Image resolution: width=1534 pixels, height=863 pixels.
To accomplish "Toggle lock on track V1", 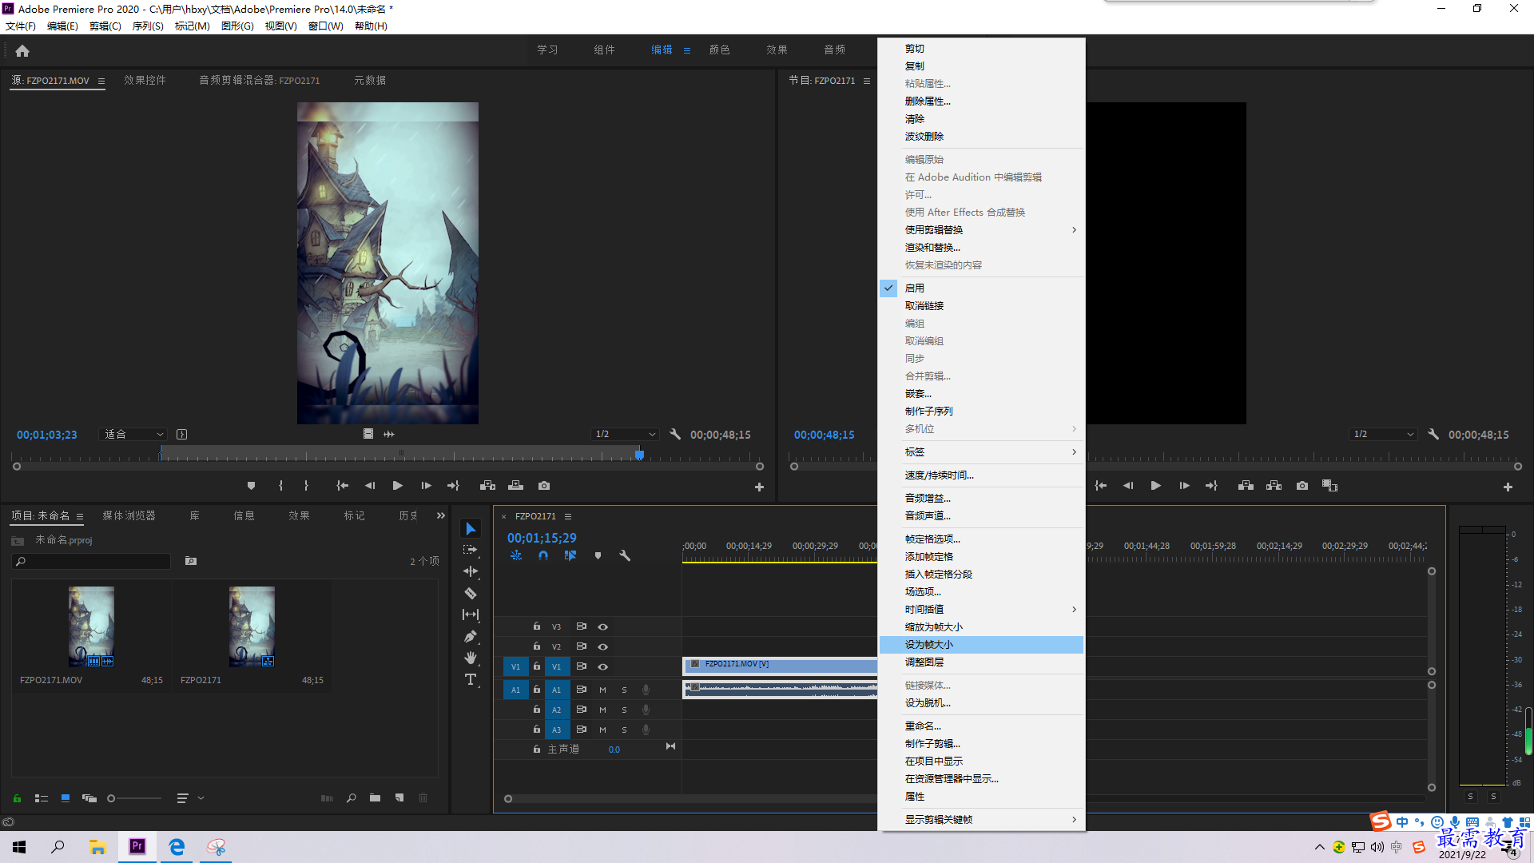I will tap(537, 666).
